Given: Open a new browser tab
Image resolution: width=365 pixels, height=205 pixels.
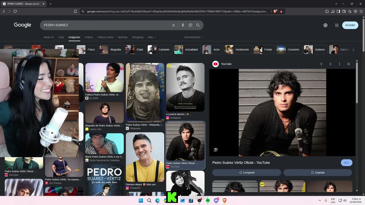Looking at the screenshot, I should (x=50, y=4).
